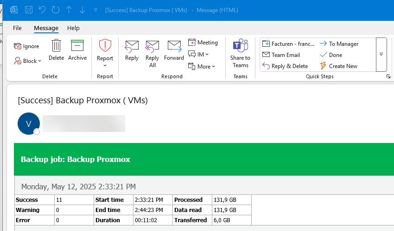The height and width of the screenshot is (231, 394).
Task: Reply with a Meeting
Action: 203,43
